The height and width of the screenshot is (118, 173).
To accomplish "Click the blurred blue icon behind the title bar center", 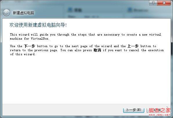I will click(x=70, y=10).
